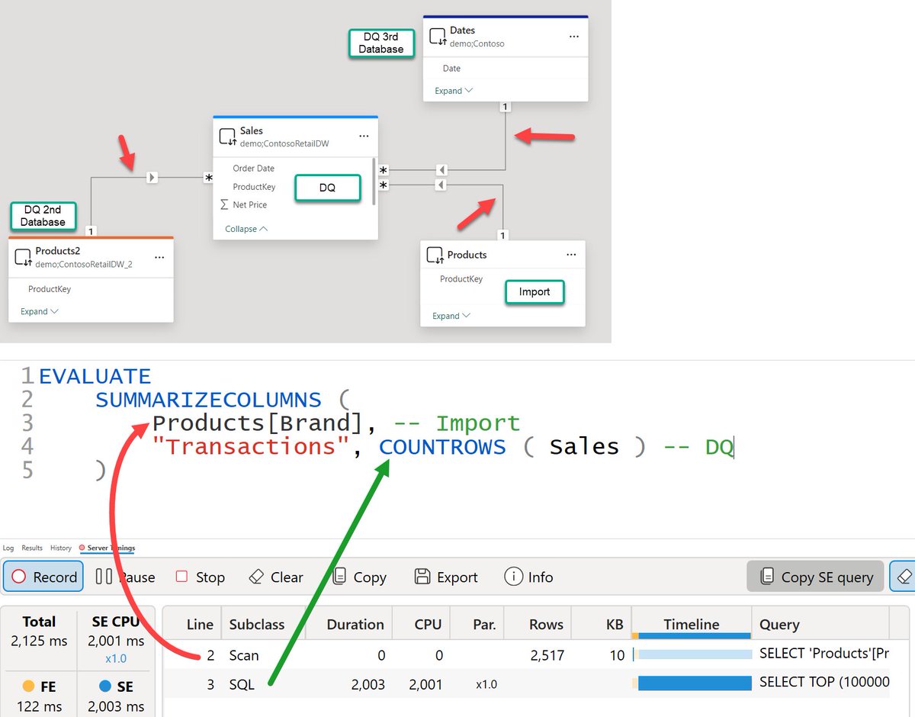915x717 pixels.
Task: Select the Order Date field in Sales
Action: [x=254, y=169]
